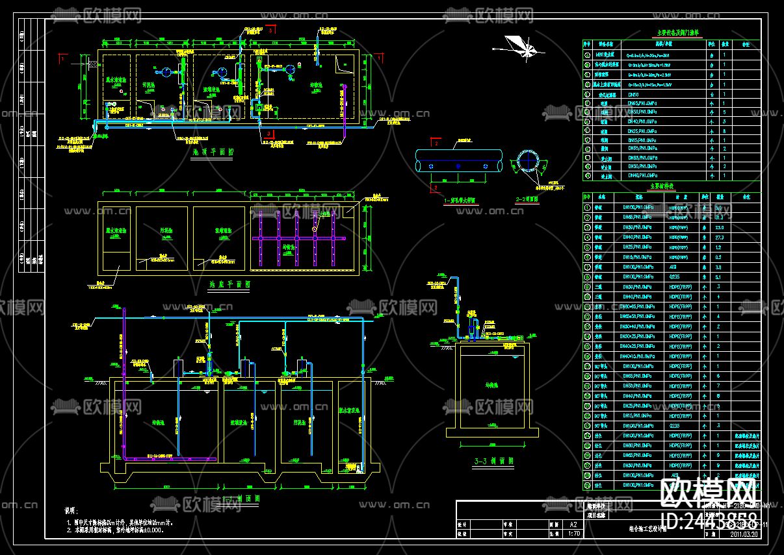Image resolution: width=784 pixels, height=555 pixels.
Task: Click the 污泥池 label in lower long section
Action: pos(300,423)
